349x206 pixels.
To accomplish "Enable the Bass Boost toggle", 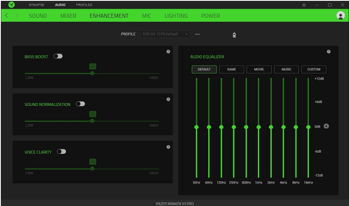I will pyautogui.click(x=58, y=56).
